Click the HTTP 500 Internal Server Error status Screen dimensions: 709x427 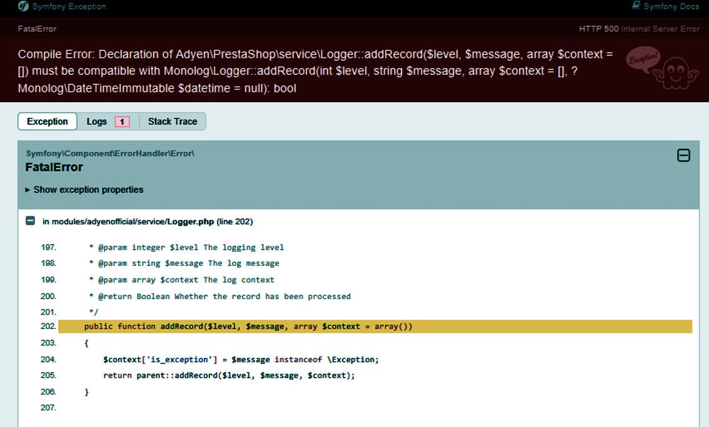tap(639, 29)
